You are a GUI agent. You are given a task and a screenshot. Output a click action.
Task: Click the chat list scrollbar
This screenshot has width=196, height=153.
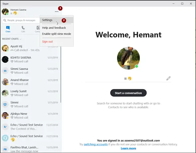[x=61, y=75]
